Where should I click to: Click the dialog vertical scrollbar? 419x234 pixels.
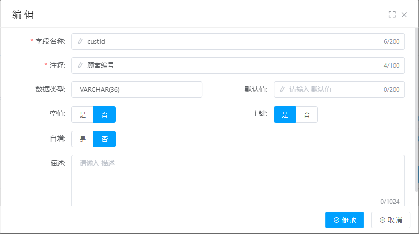[416, 110]
